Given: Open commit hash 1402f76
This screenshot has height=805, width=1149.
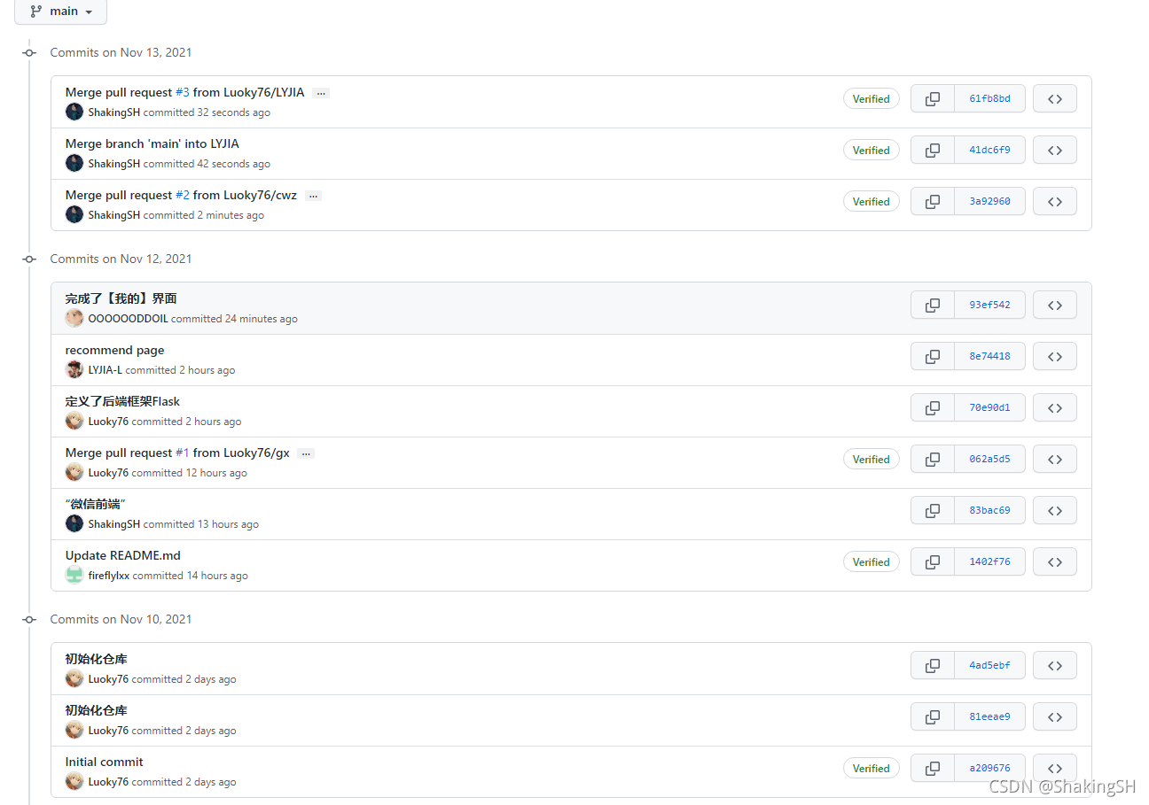Looking at the screenshot, I should click(x=989, y=562).
